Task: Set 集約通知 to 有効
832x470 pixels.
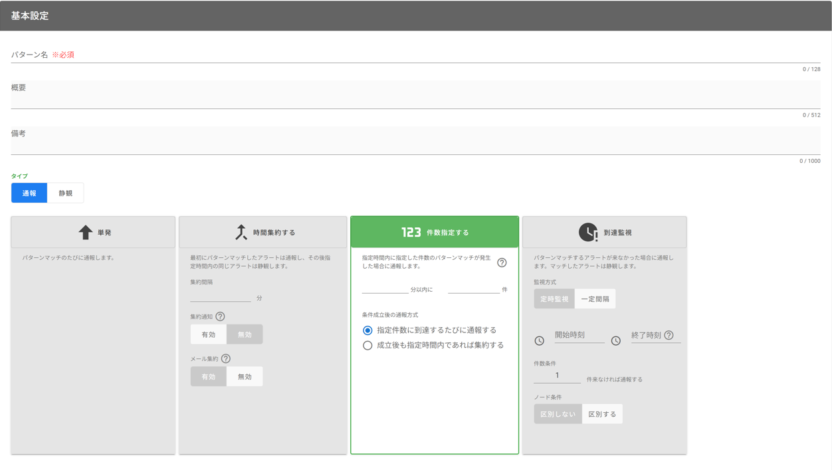Action: 209,334
